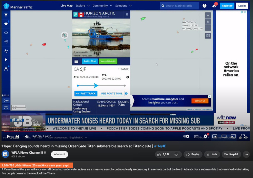
Task: Open the map filters funnel icon
Action: [6, 15]
